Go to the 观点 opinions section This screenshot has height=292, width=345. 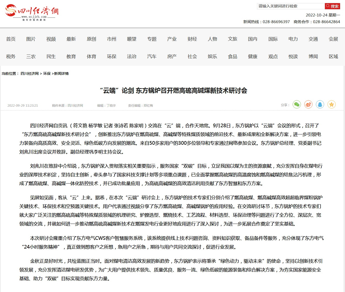click(273, 57)
